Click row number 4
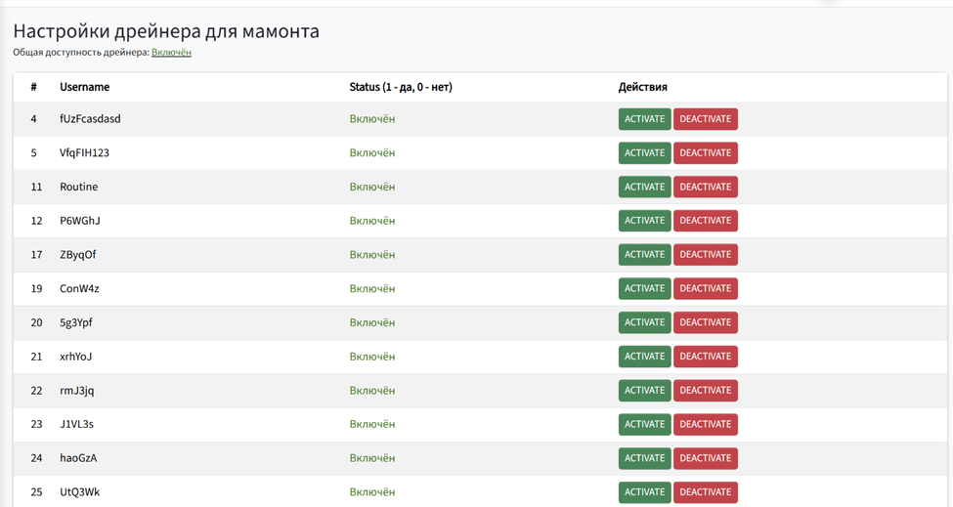 tap(33, 119)
